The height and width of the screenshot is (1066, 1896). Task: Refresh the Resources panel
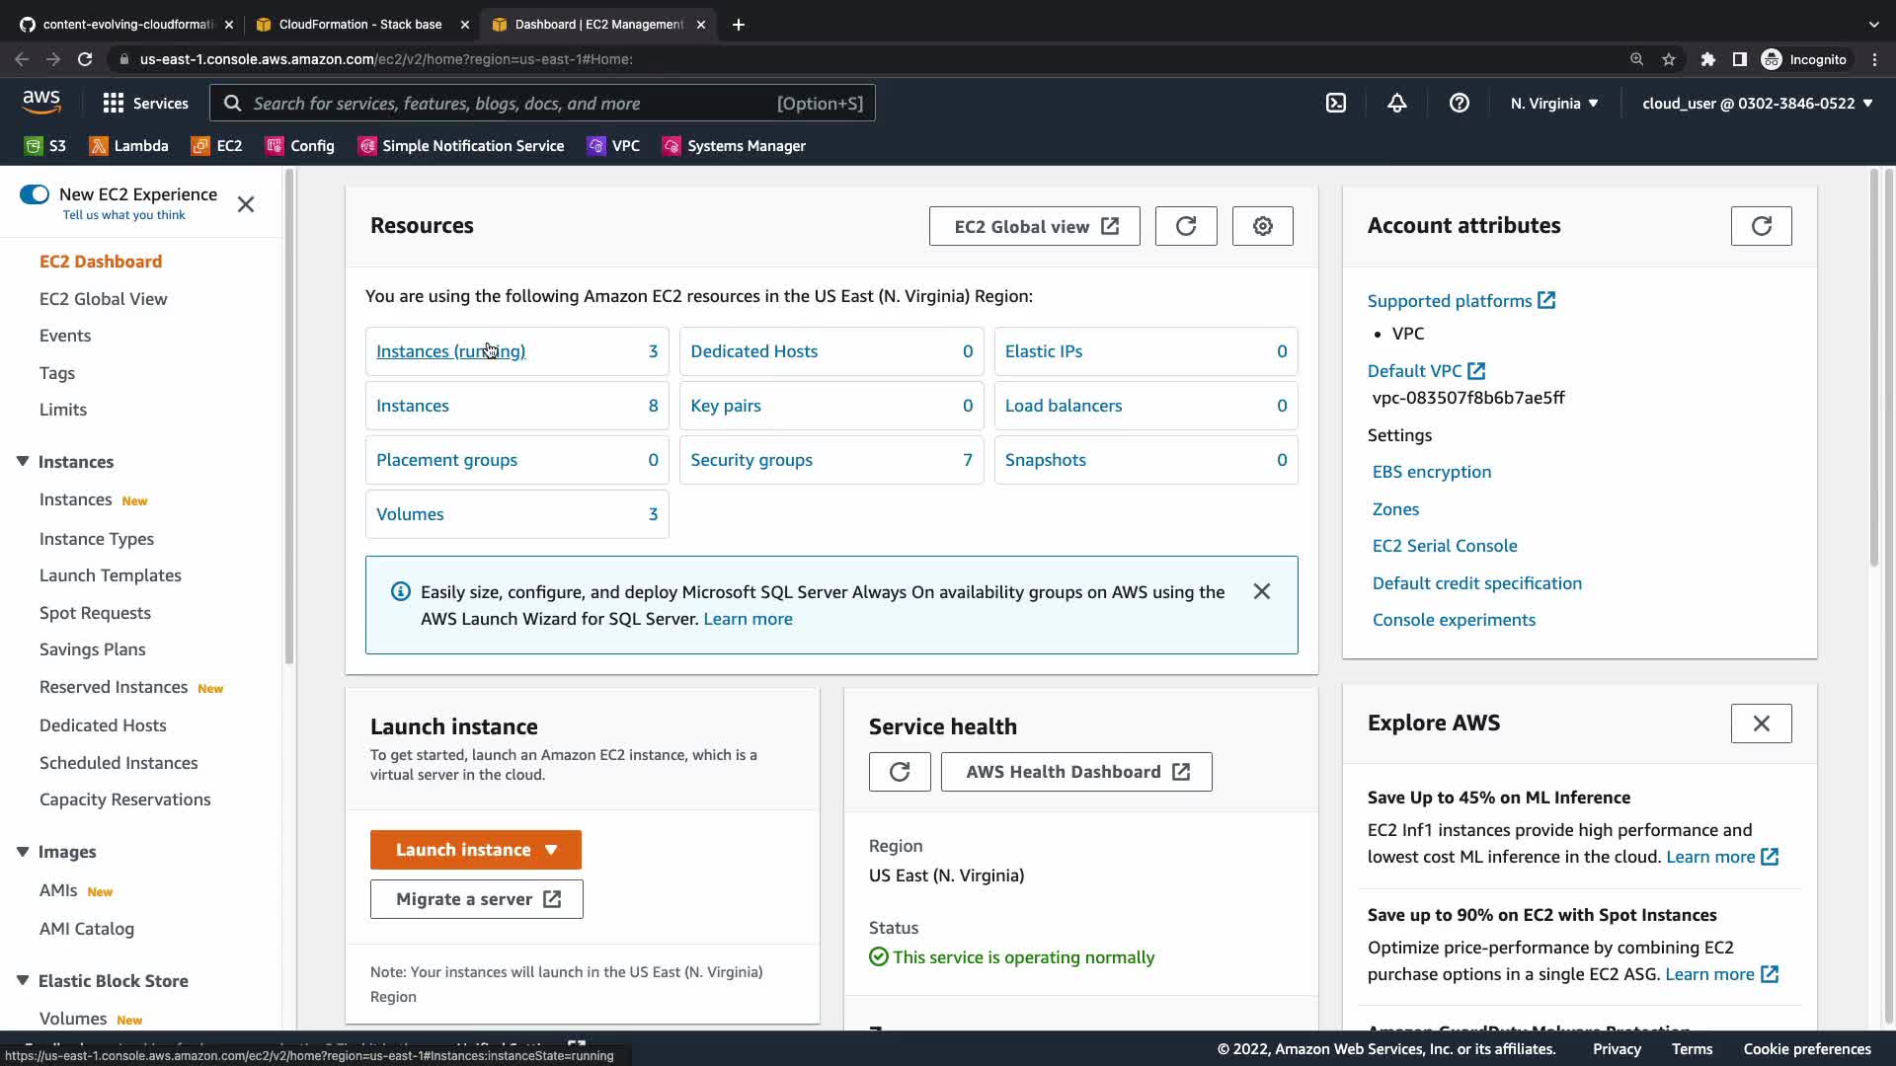click(1186, 226)
